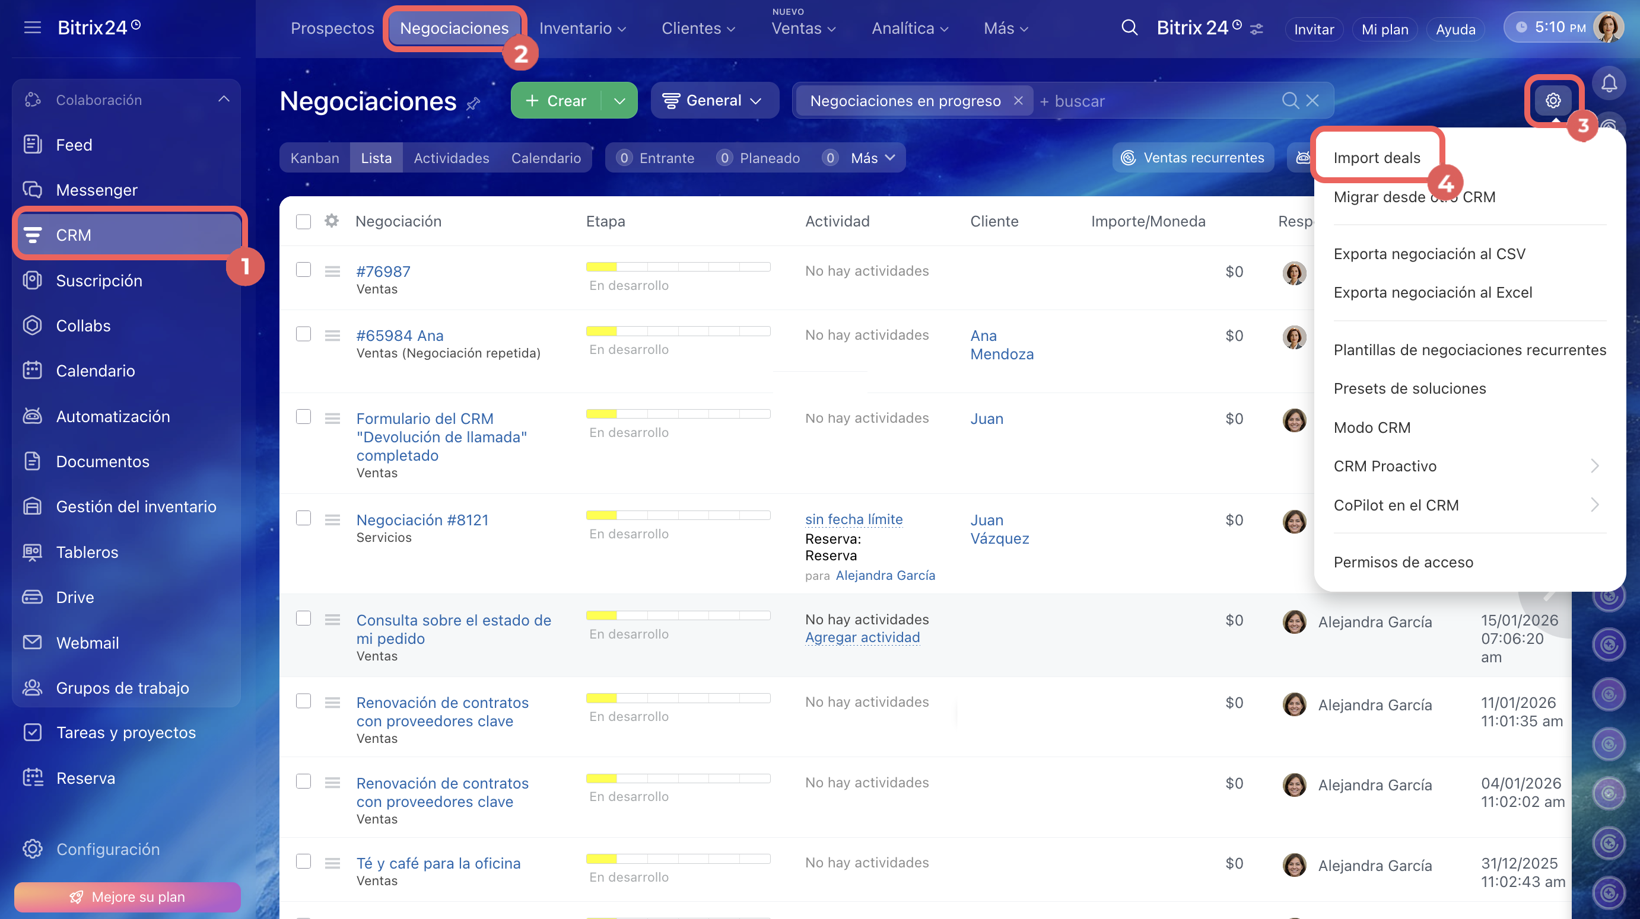Viewport: 1640px width, 919px height.
Task: Open Messenger from the sidebar
Action: (x=96, y=190)
